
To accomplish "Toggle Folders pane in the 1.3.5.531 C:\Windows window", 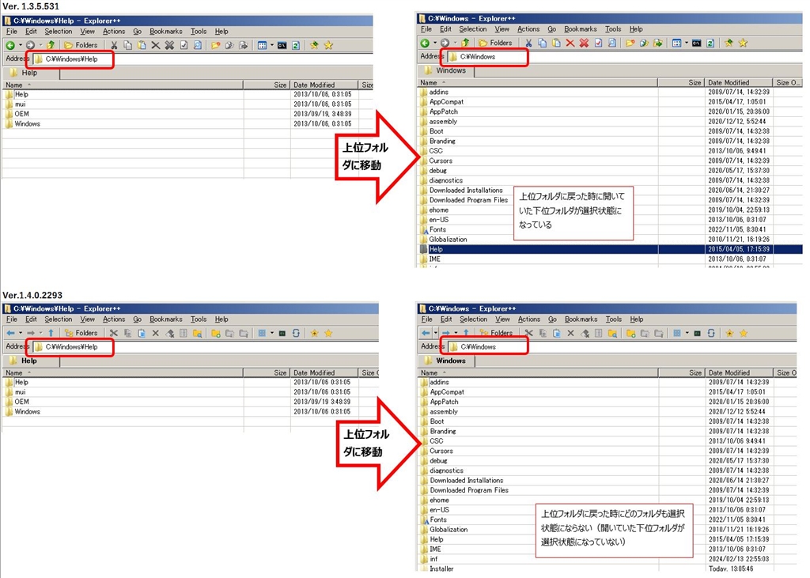I will pos(495,43).
